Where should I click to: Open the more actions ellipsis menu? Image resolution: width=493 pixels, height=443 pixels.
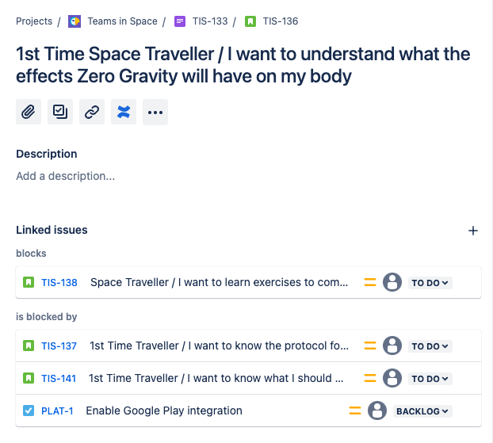pyautogui.click(x=155, y=112)
